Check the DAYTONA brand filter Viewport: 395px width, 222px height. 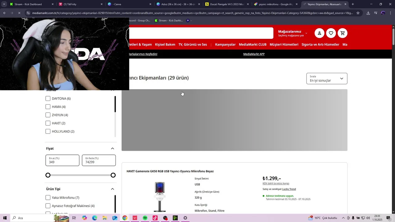tap(48, 98)
